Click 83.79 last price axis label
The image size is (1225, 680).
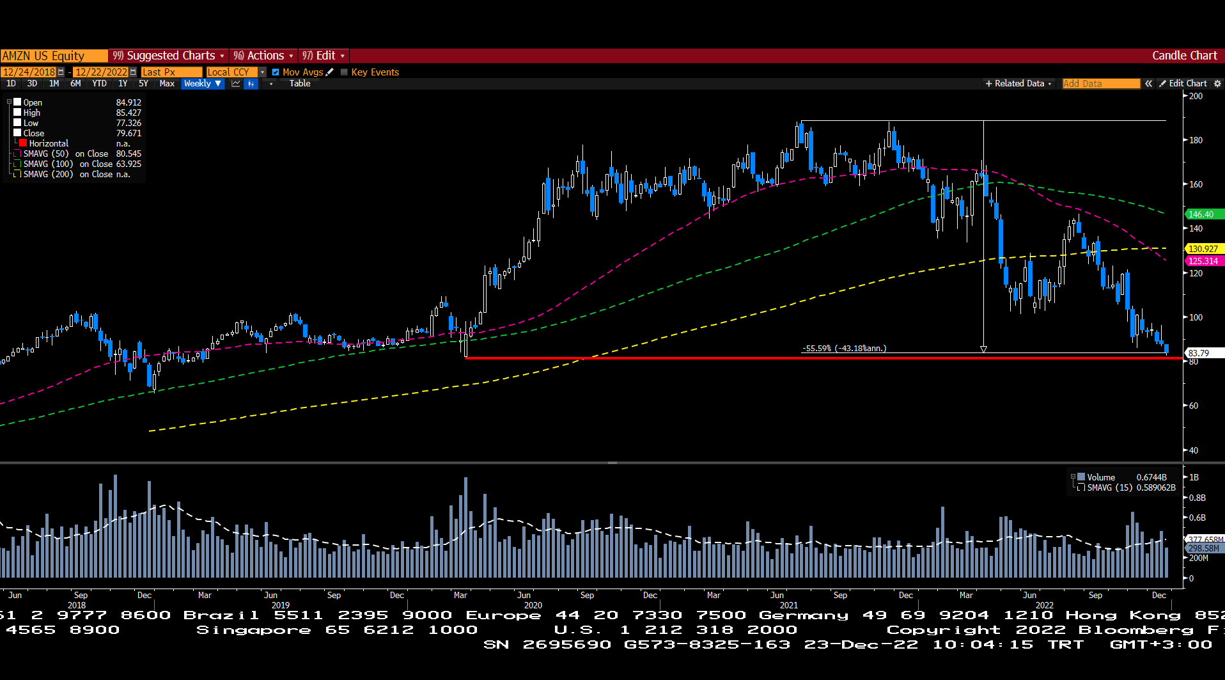click(x=1205, y=353)
